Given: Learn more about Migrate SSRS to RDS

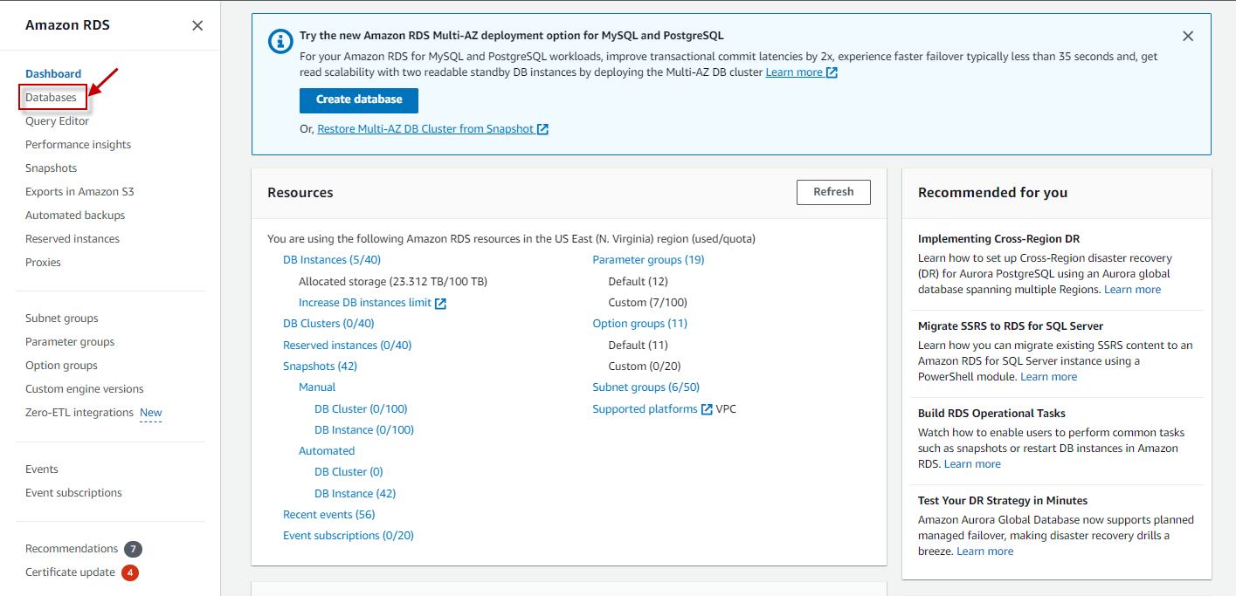Looking at the screenshot, I should point(1049,377).
